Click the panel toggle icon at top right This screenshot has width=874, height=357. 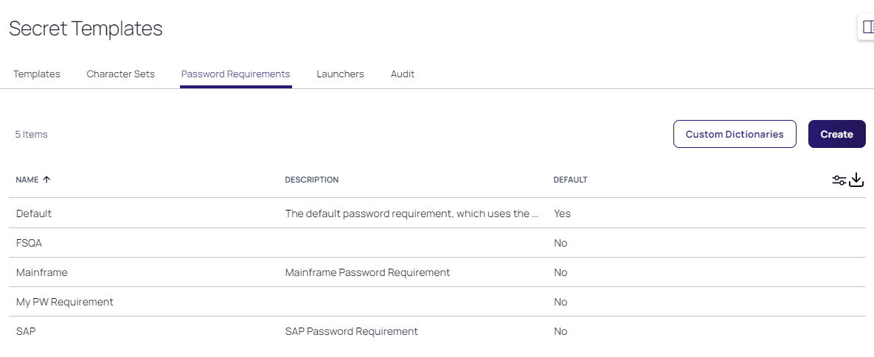867,27
